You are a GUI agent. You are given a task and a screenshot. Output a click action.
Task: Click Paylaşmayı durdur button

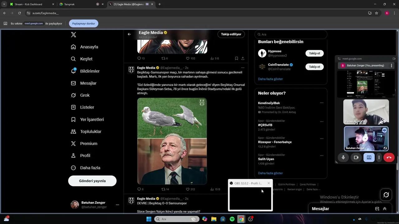pos(84,23)
